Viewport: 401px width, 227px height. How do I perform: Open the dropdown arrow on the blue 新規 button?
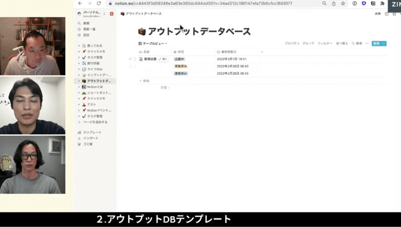pyautogui.click(x=384, y=43)
